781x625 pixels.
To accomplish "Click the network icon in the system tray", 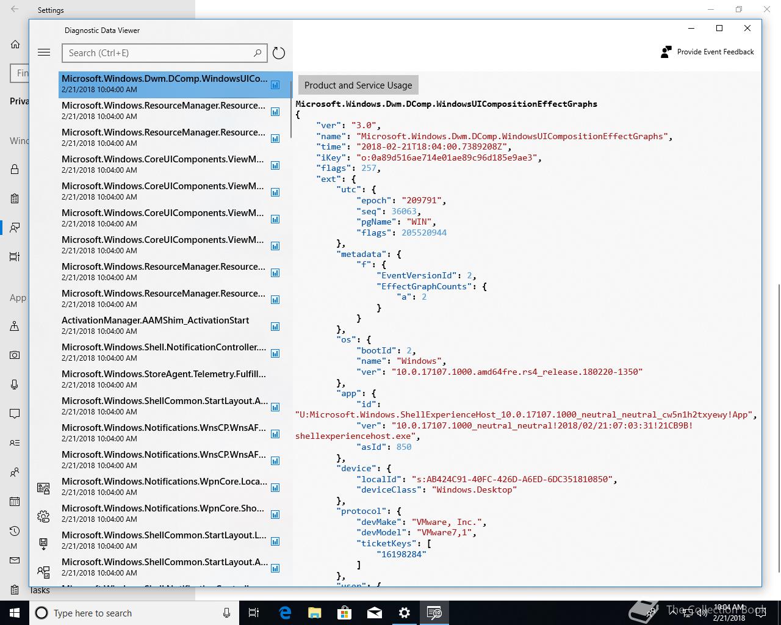I will coord(689,613).
